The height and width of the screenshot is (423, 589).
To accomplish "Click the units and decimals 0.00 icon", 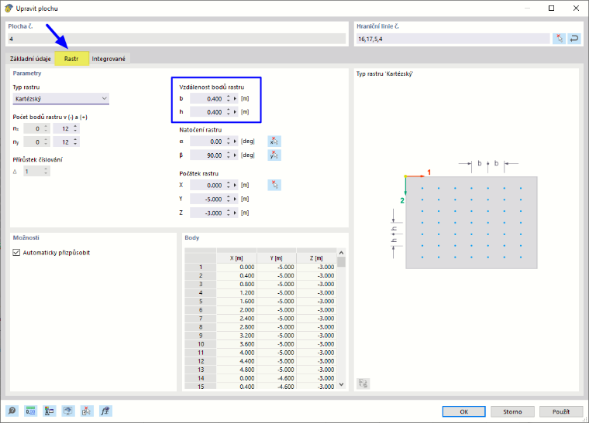I will [30, 411].
